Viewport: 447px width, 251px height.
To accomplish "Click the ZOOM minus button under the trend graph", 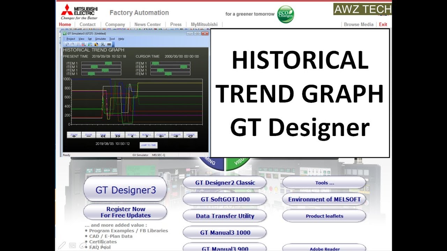I will point(89,135).
